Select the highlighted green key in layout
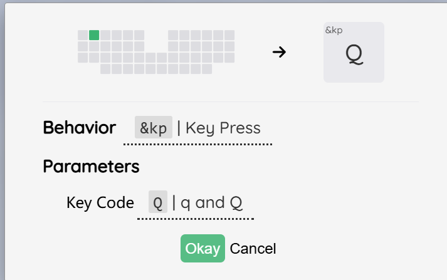The height and width of the screenshot is (280, 447). tap(94, 35)
